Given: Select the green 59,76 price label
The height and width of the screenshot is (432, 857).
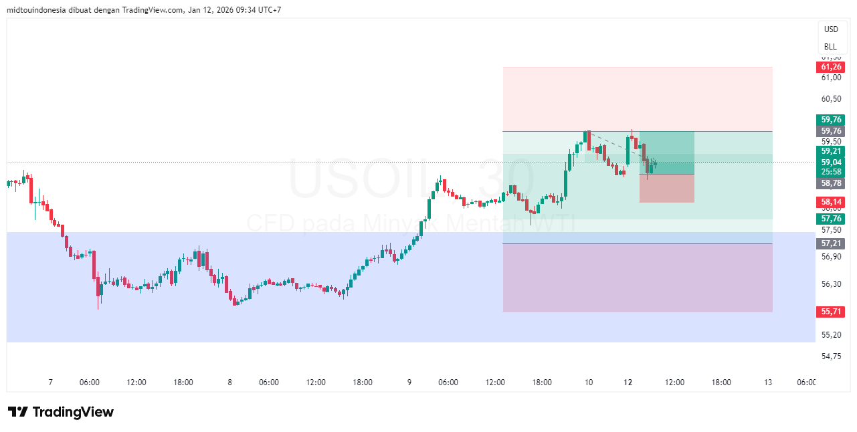Looking at the screenshot, I should tap(831, 120).
